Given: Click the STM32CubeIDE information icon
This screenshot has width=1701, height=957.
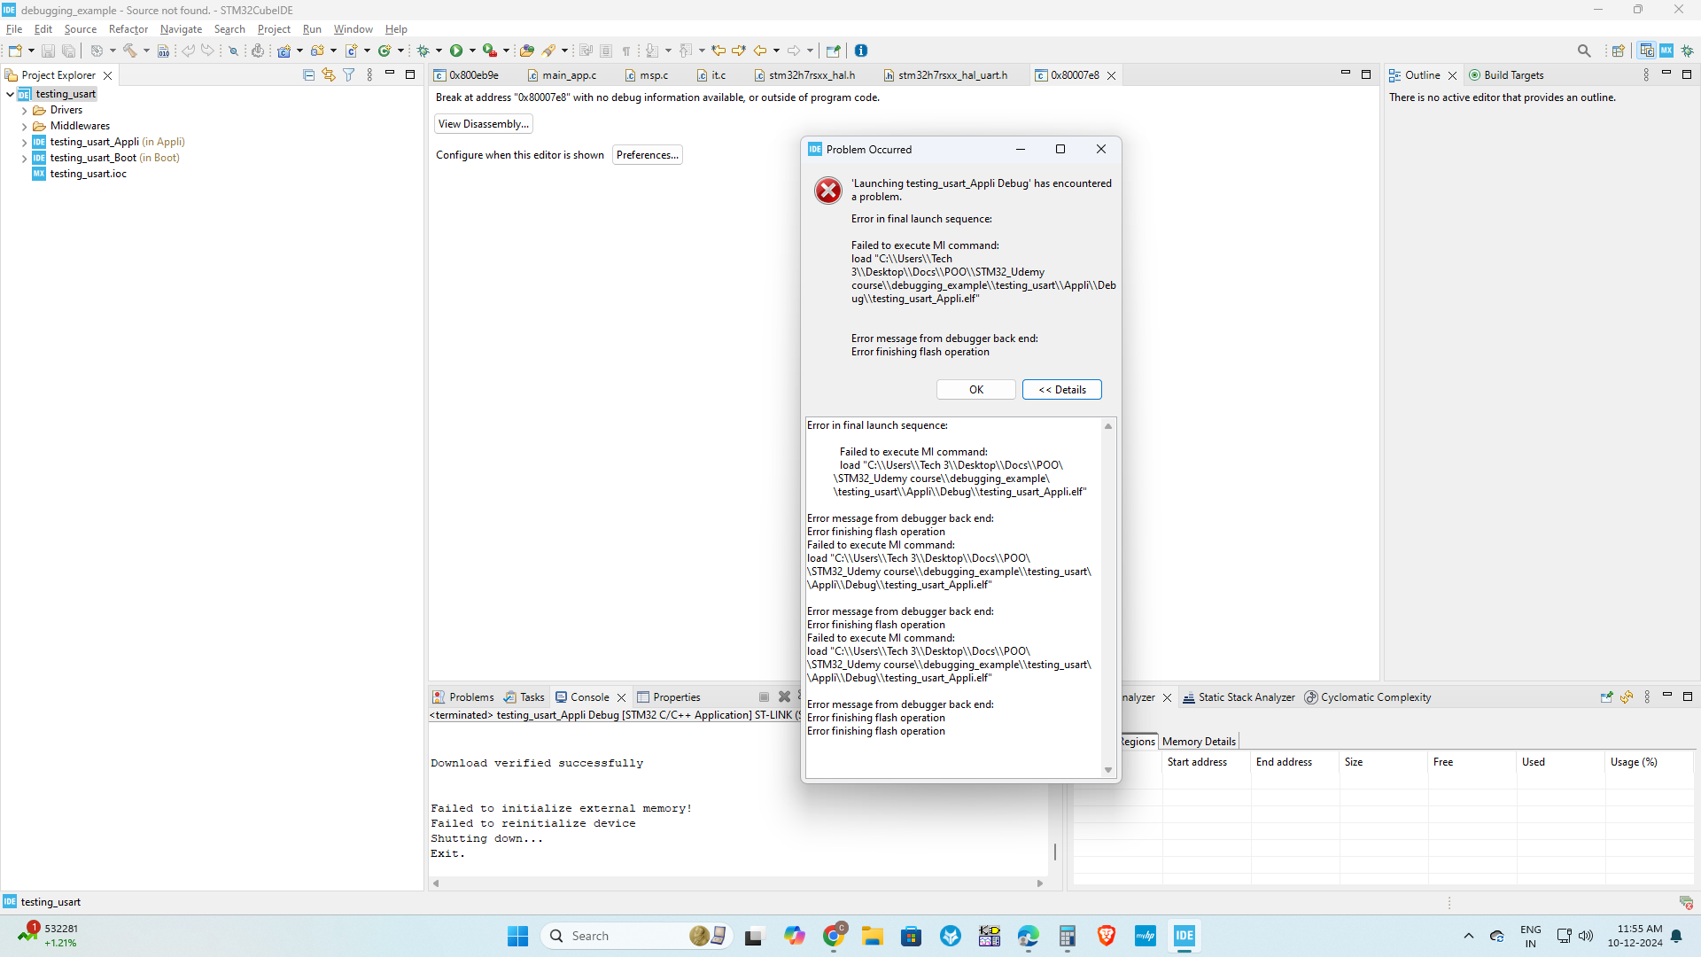Looking at the screenshot, I should point(861,51).
